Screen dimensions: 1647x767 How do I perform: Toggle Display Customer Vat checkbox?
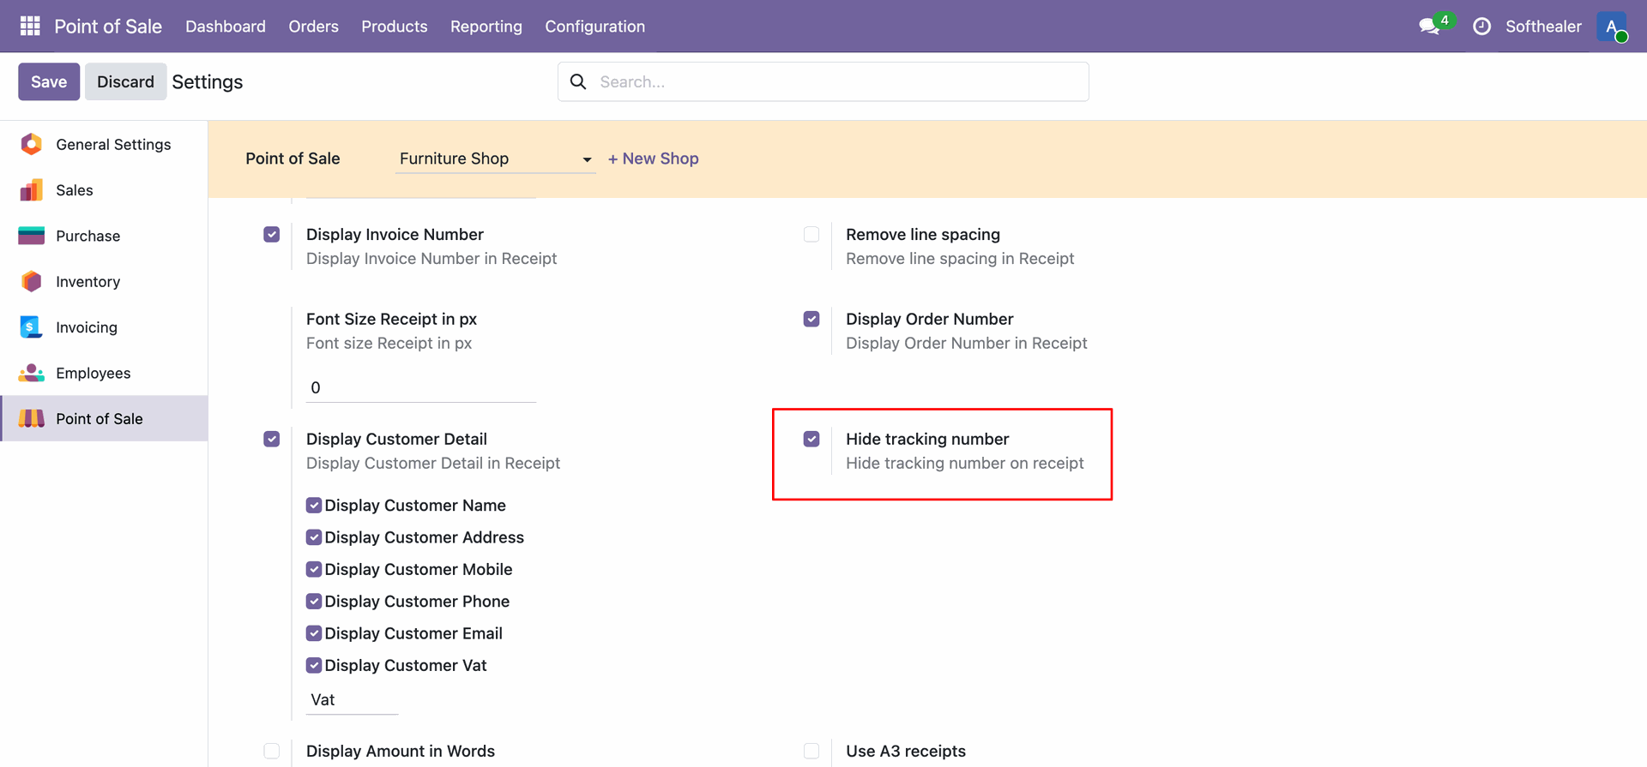[x=314, y=665]
